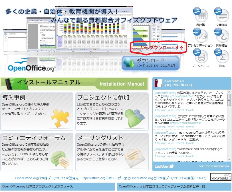Click the 日本語プロジェクト公式ニュース heading

[x=38, y=186]
